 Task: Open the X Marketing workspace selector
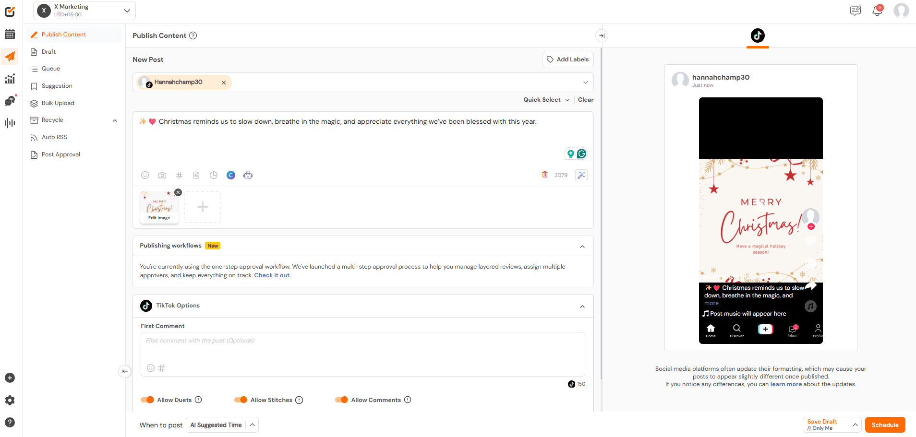[84, 10]
